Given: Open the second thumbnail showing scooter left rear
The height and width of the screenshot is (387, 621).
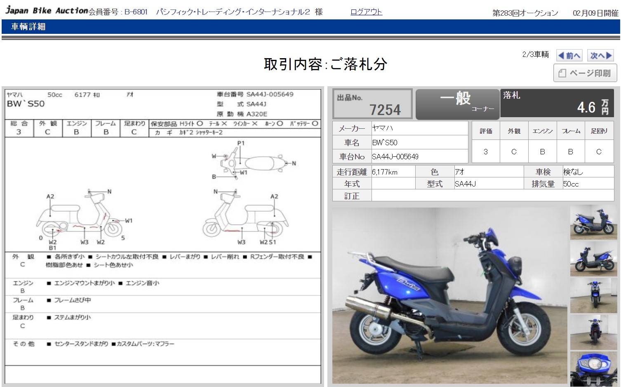Looking at the screenshot, I should (593, 259).
